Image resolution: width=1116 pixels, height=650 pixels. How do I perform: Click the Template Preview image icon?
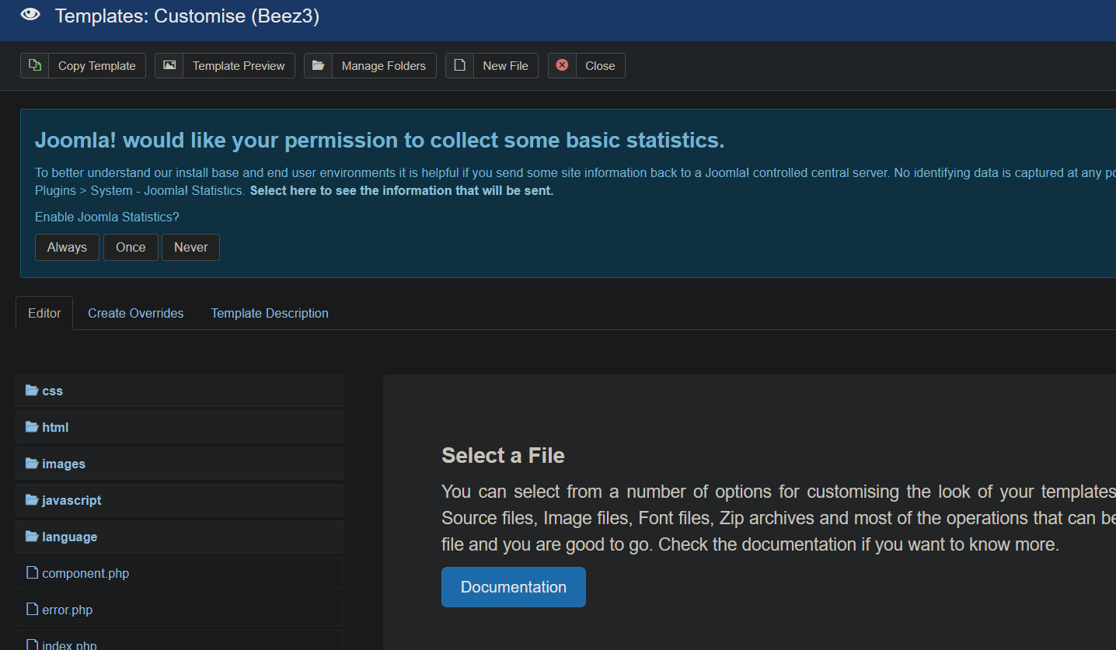(169, 66)
